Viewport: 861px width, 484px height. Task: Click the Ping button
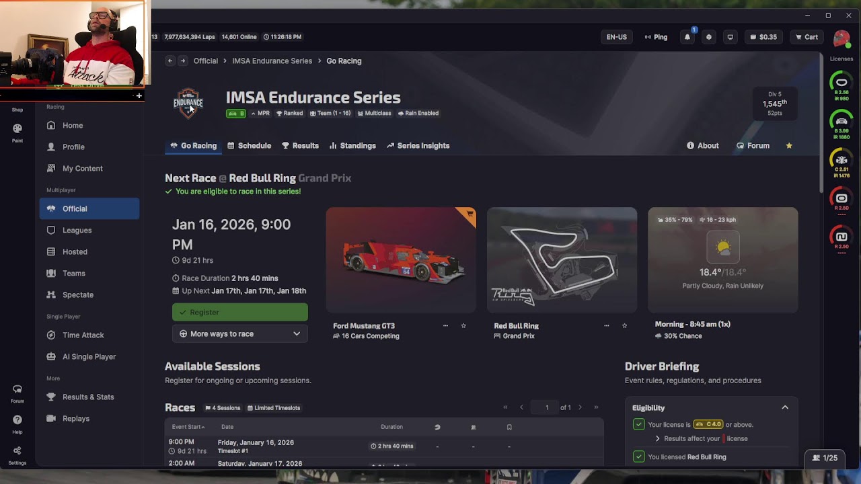pos(656,37)
